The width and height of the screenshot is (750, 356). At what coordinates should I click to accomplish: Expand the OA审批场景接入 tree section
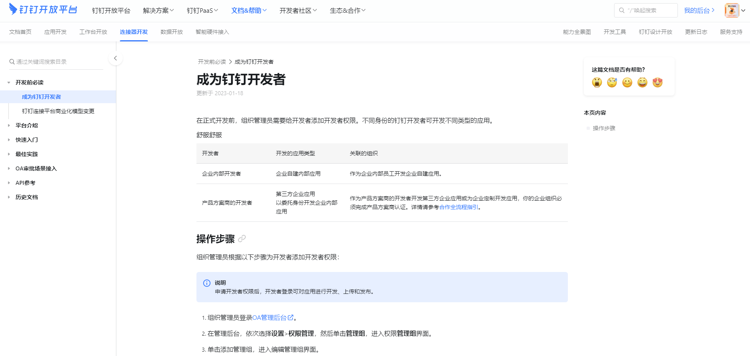pos(9,168)
